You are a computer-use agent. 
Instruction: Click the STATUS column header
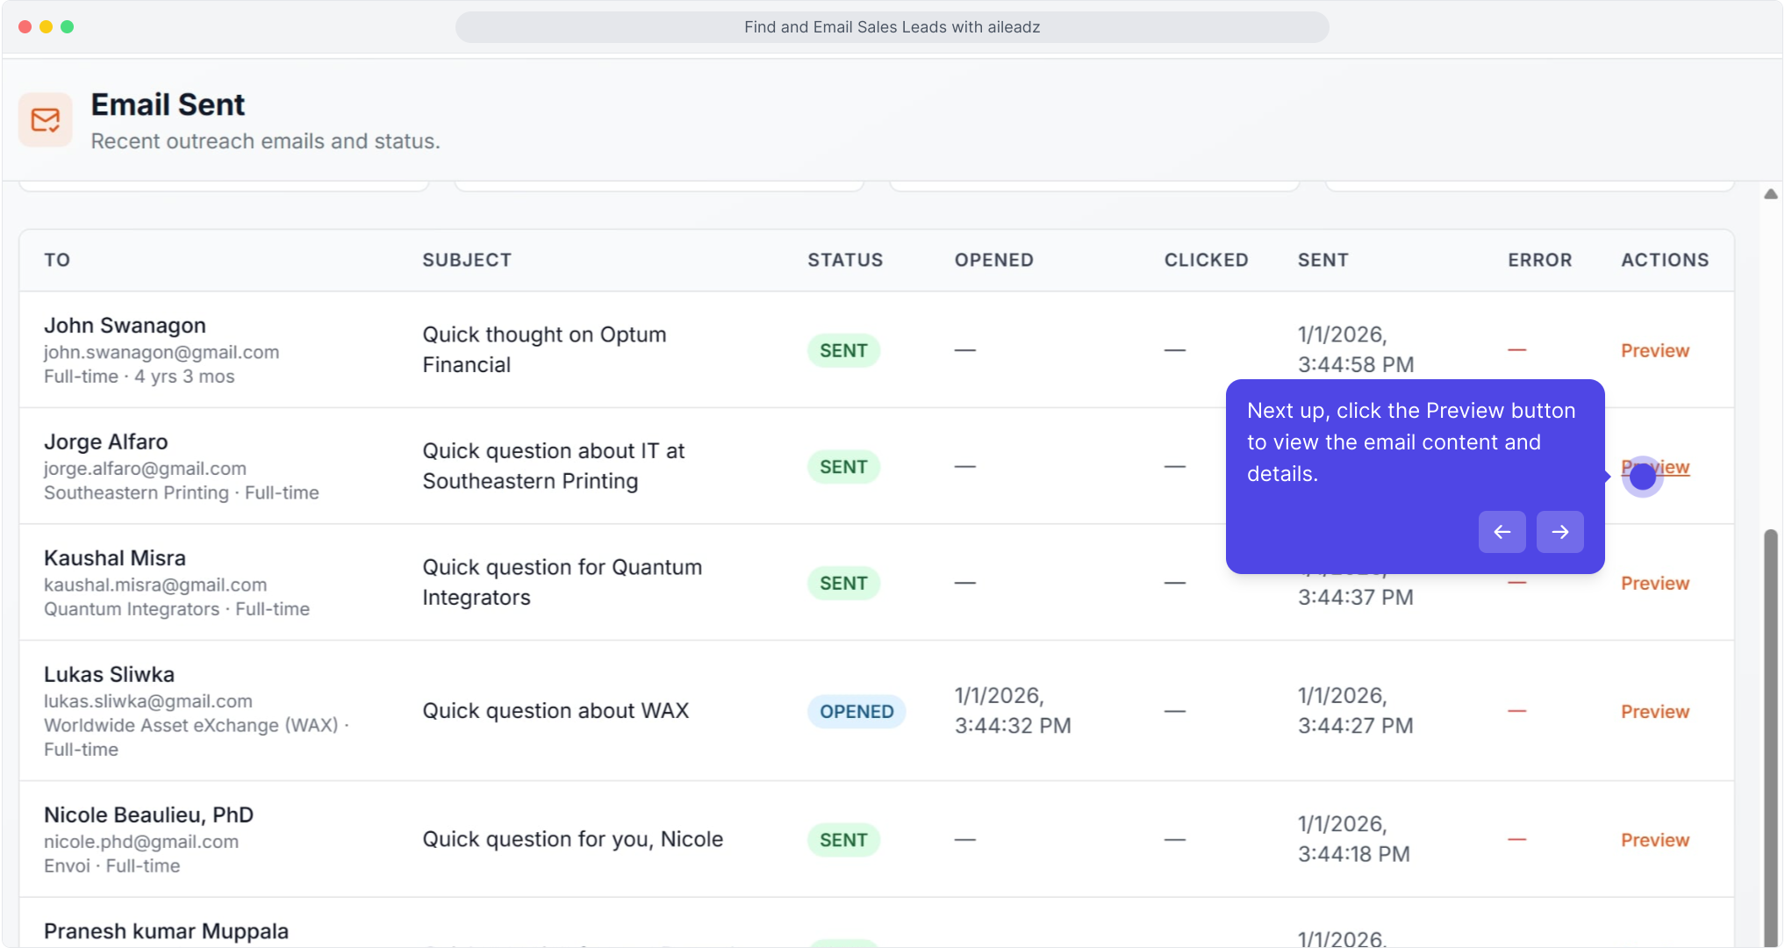(844, 260)
